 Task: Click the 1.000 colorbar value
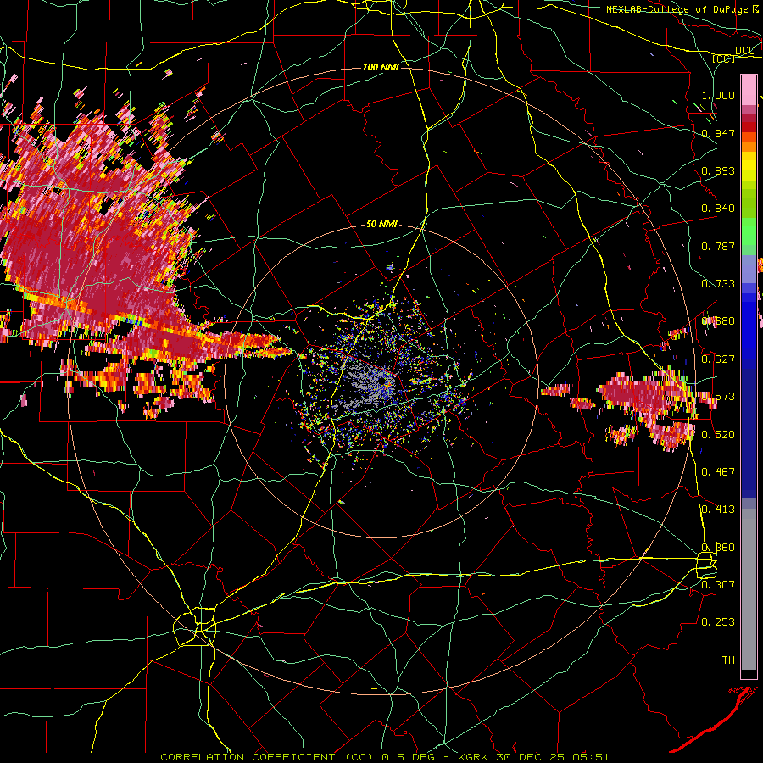pyautogui.click(x=718, y=95)
